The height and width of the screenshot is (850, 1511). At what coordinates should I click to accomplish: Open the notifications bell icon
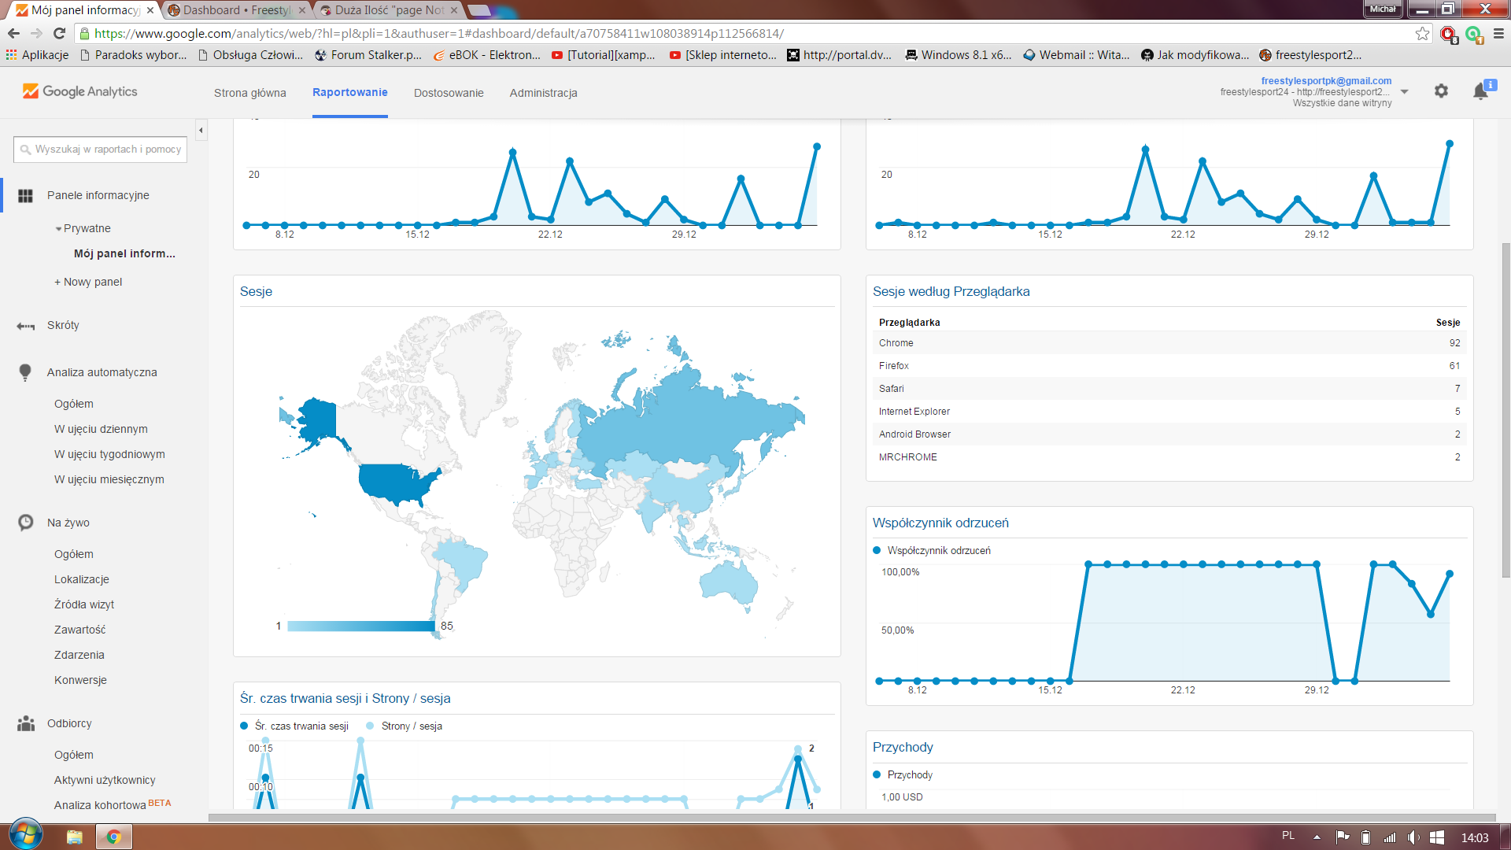pyautogui.click(x=1480, y=91)
